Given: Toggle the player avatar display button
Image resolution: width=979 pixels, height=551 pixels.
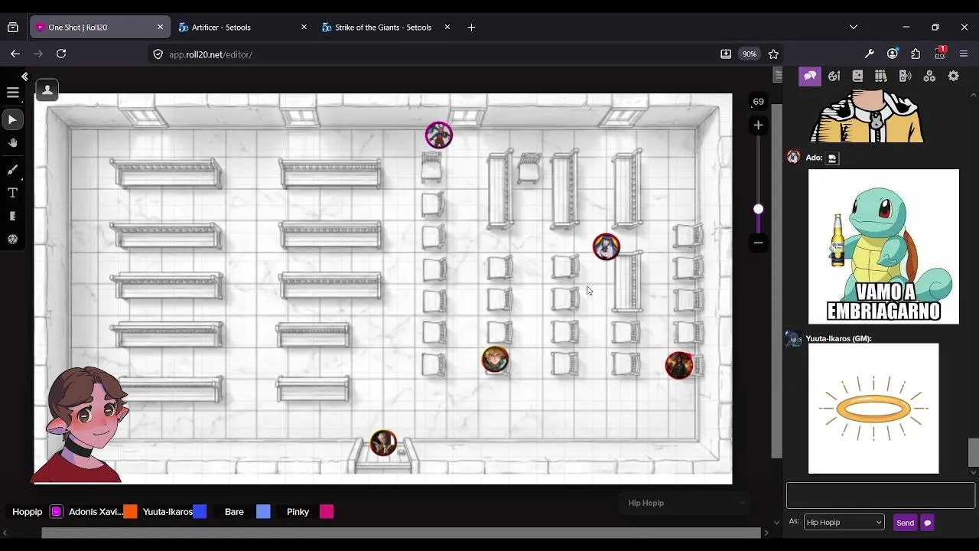Looking at the screenshot, I should 47,90.
